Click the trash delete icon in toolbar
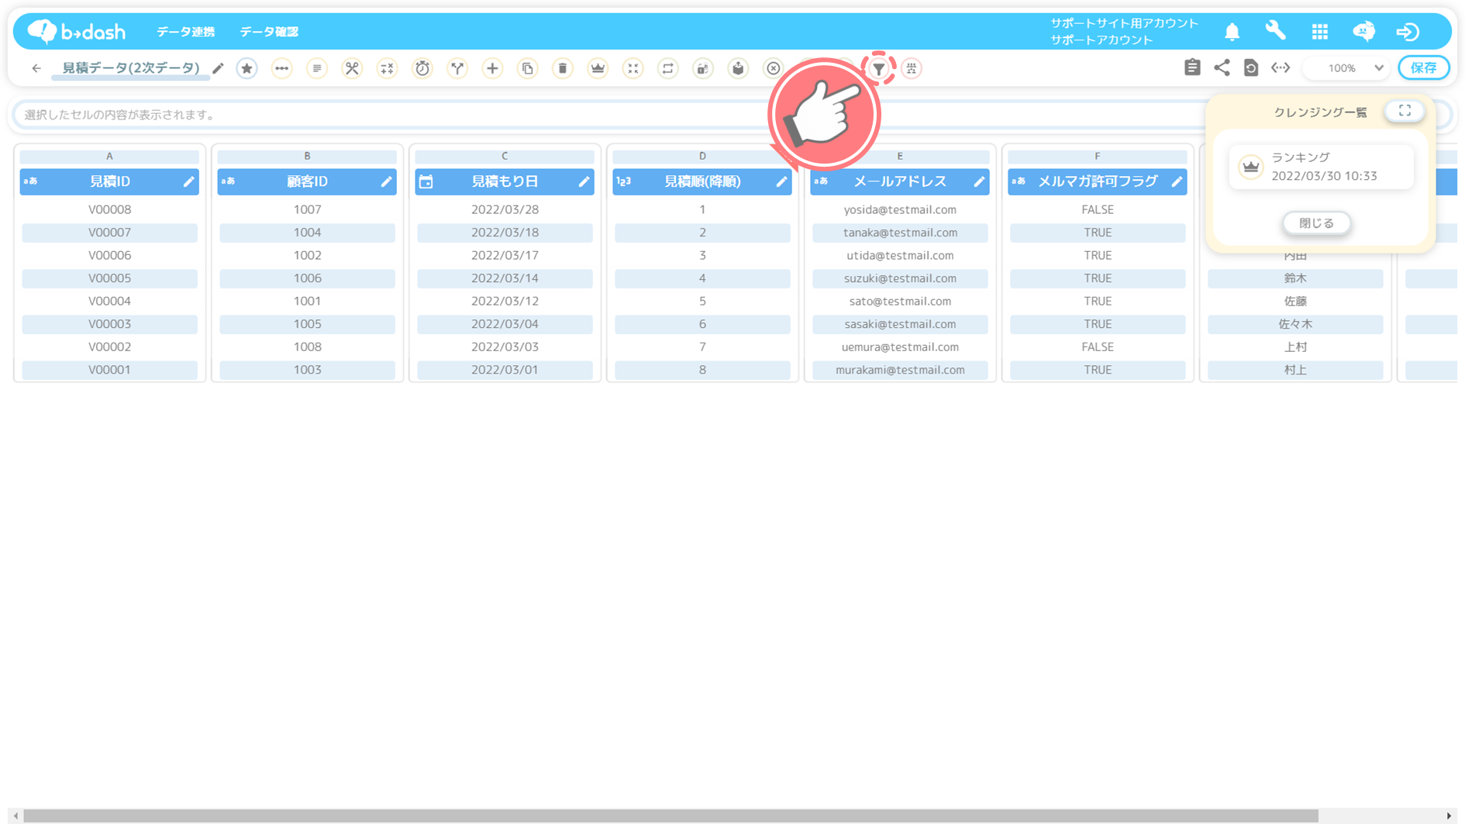This screenshot has width=1465, height=824. 563,69
